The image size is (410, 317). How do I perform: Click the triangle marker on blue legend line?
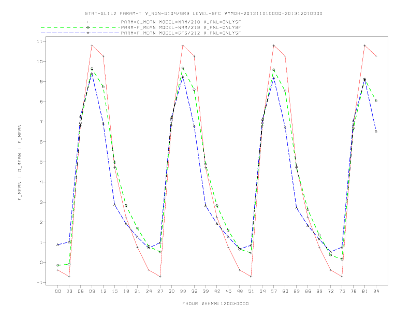click(88, 33)
